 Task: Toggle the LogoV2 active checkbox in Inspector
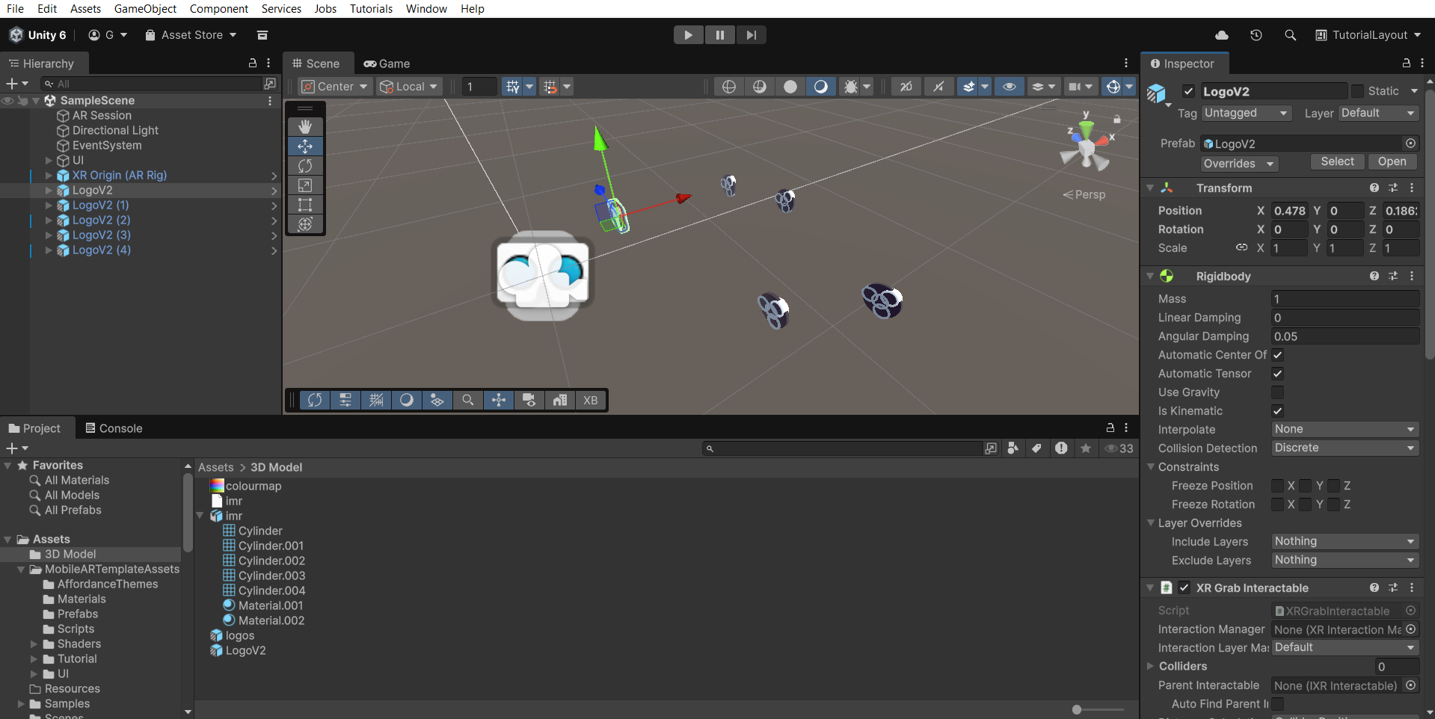tap(1188, 91)
